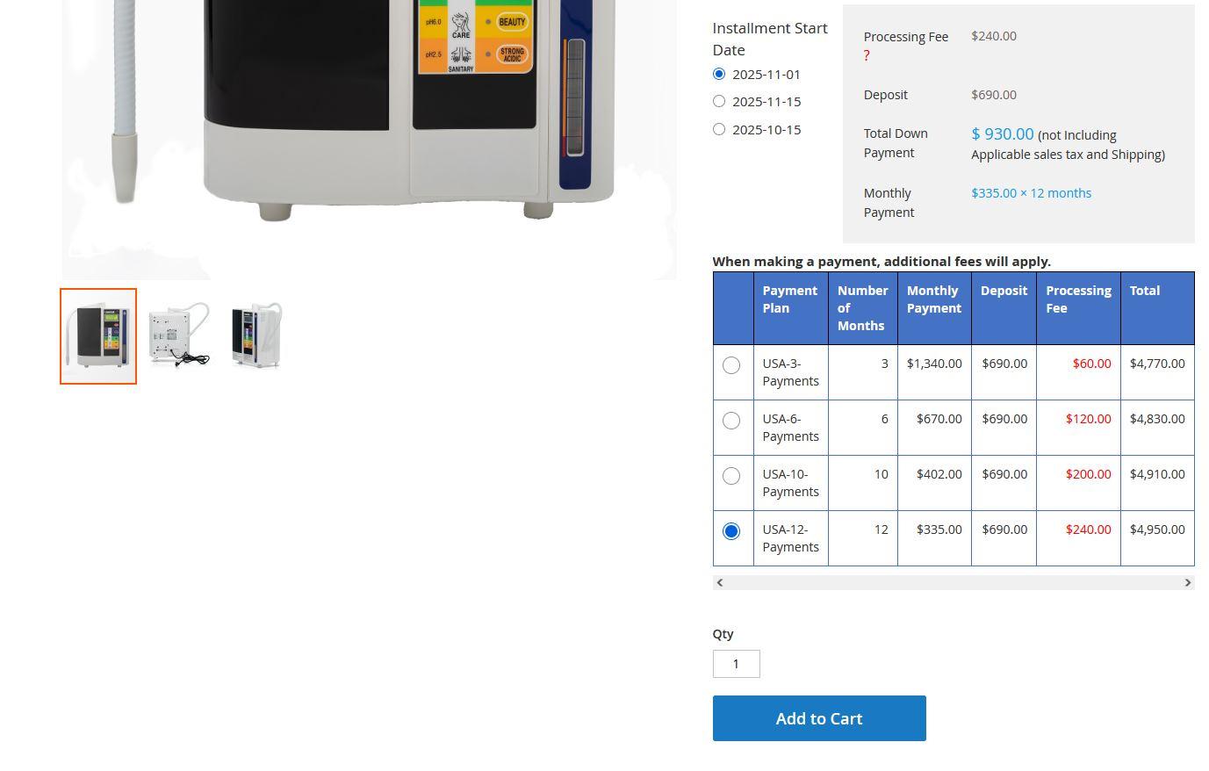Open the back view thumbnail with power cord

(179, 336)
